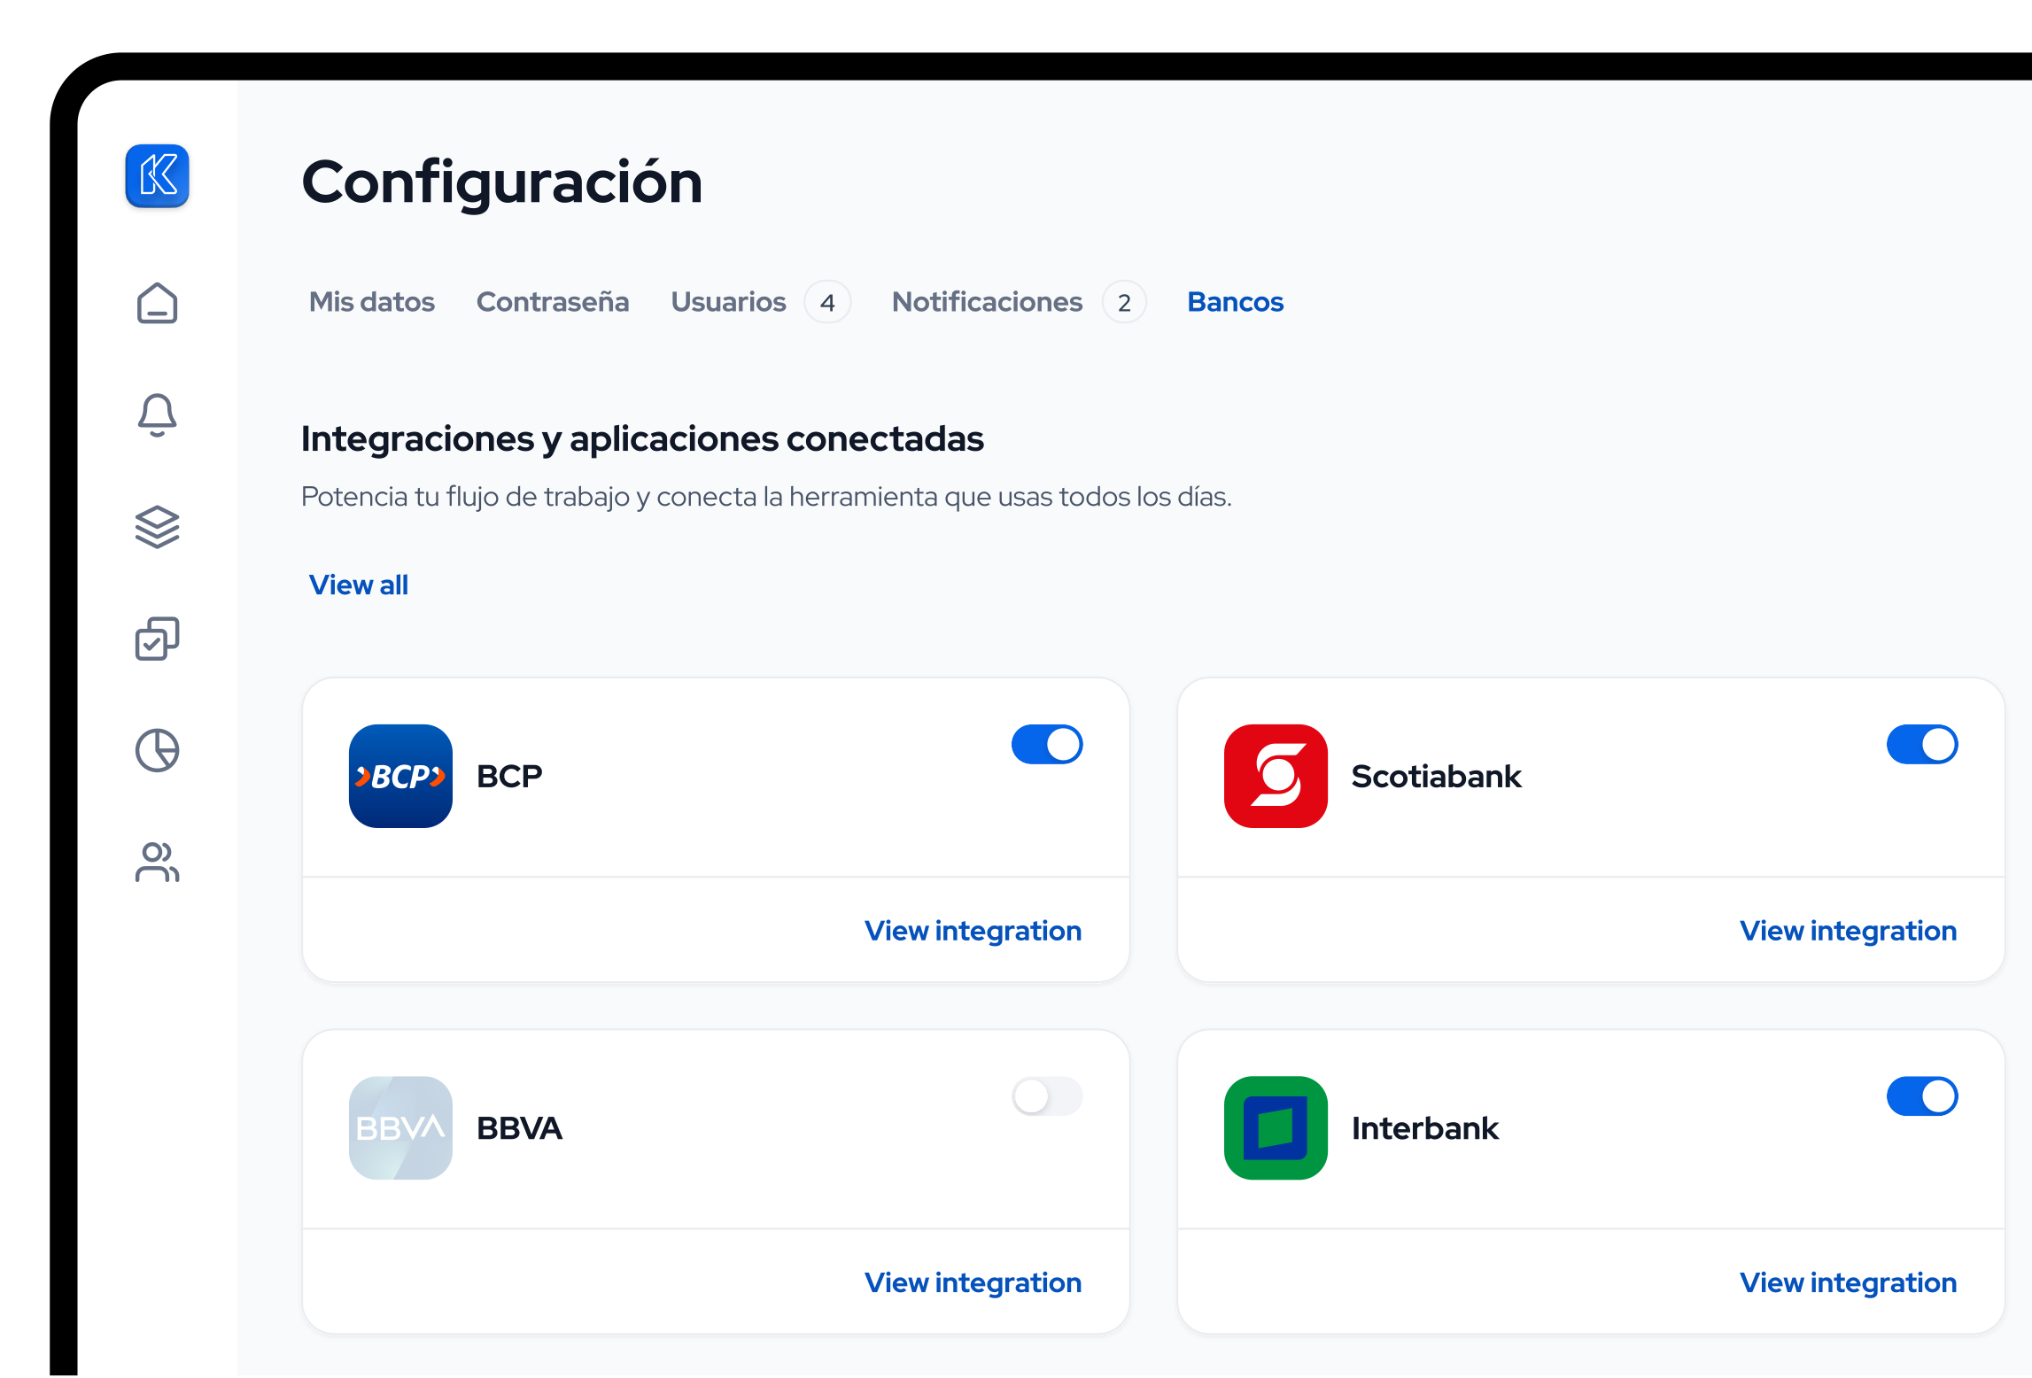Click the Interbank green logo

tap(1276, 1127)
